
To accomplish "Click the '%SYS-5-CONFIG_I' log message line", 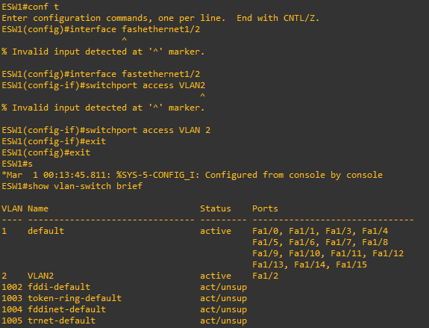I will 192,175.
